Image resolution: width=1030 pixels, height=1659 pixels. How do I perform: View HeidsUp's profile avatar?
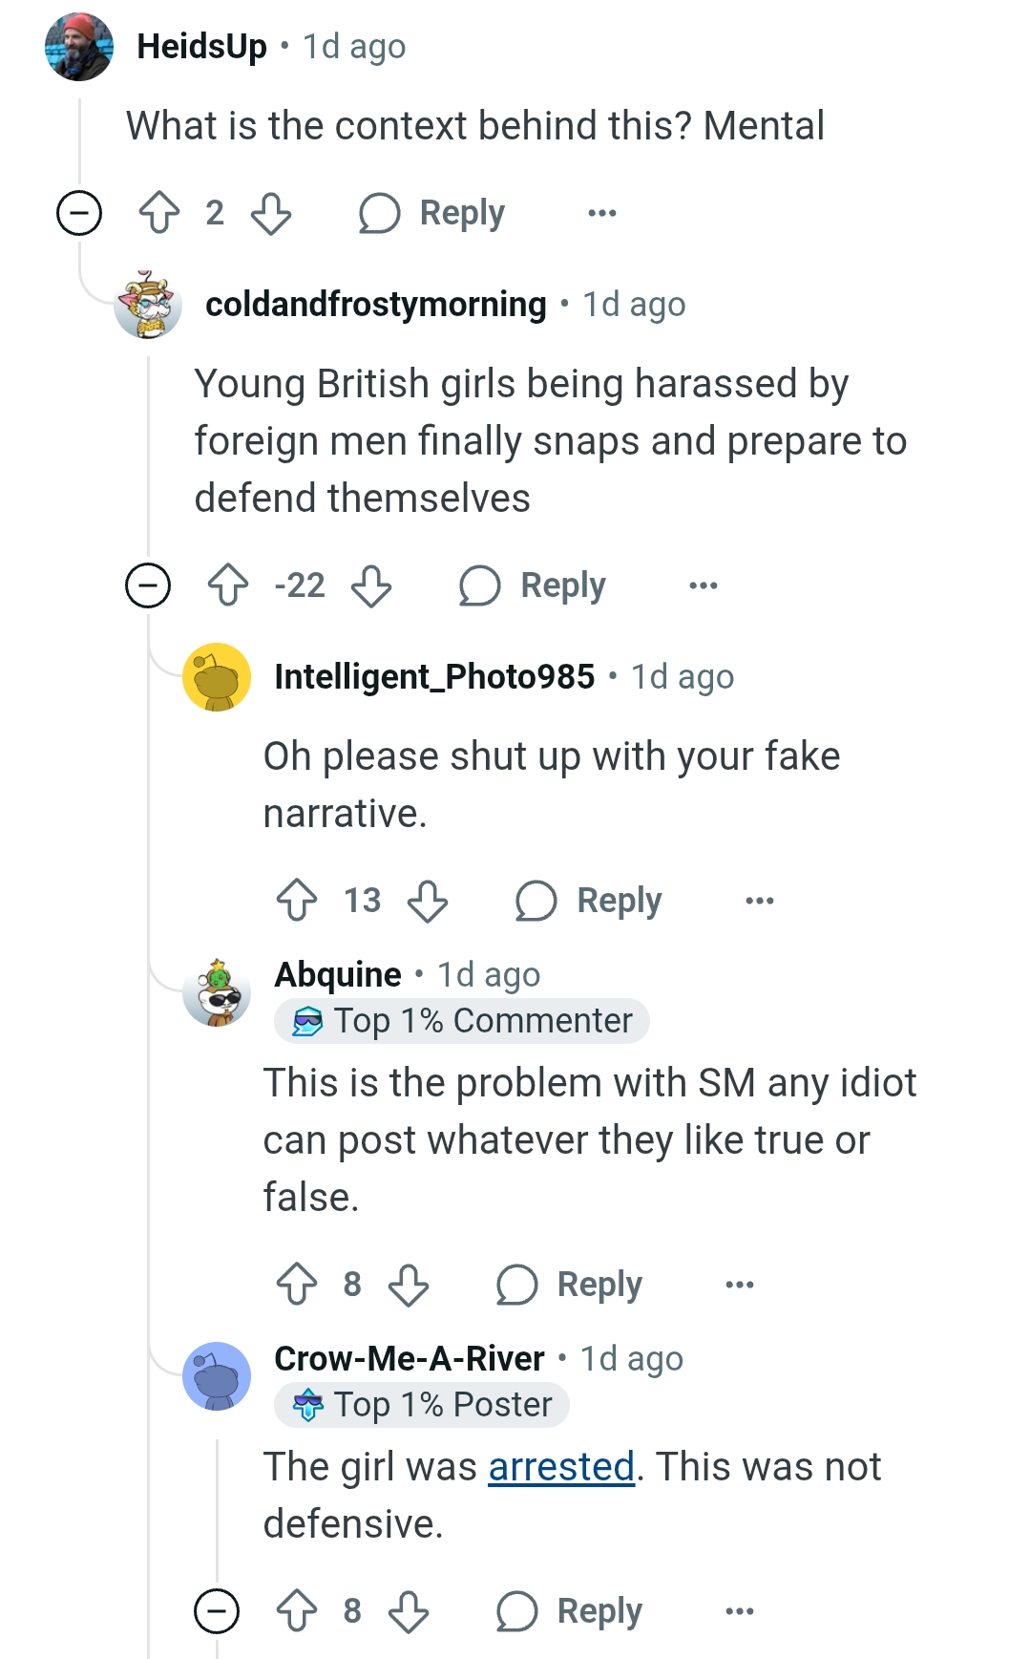(79, 47)
